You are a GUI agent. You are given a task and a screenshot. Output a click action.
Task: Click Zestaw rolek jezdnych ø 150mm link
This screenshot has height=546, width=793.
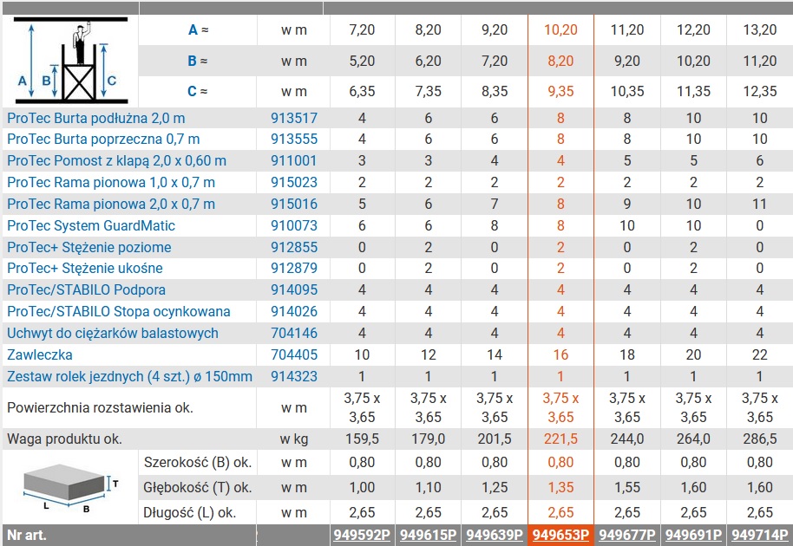click(129, 377)
